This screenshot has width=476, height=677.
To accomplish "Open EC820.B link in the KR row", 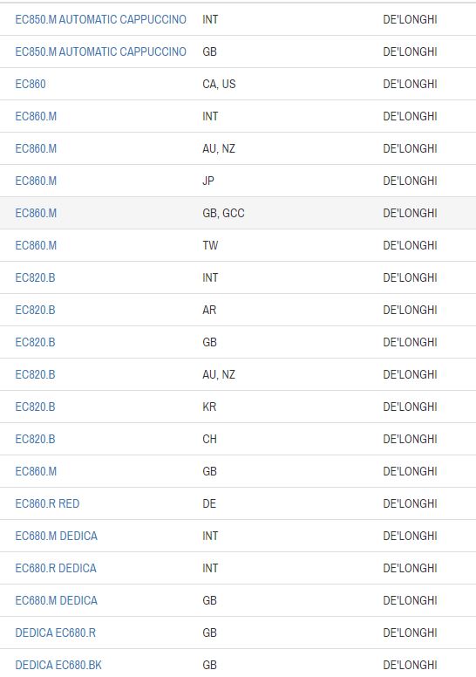I will tap(36, 407).
